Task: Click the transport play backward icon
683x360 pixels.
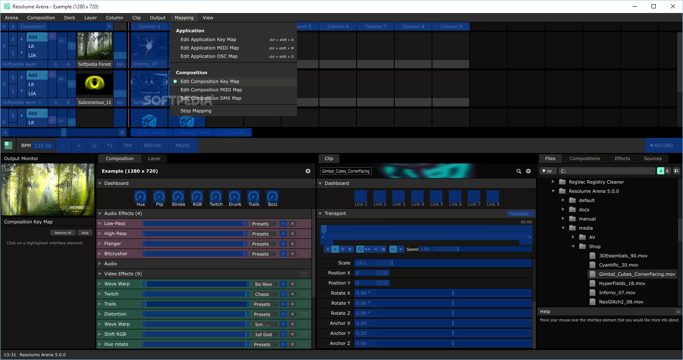Action: tap(328, 249)
